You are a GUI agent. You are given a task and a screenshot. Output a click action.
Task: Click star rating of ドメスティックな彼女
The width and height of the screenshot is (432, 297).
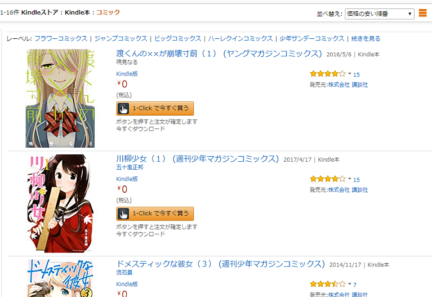tap(328, 284)
